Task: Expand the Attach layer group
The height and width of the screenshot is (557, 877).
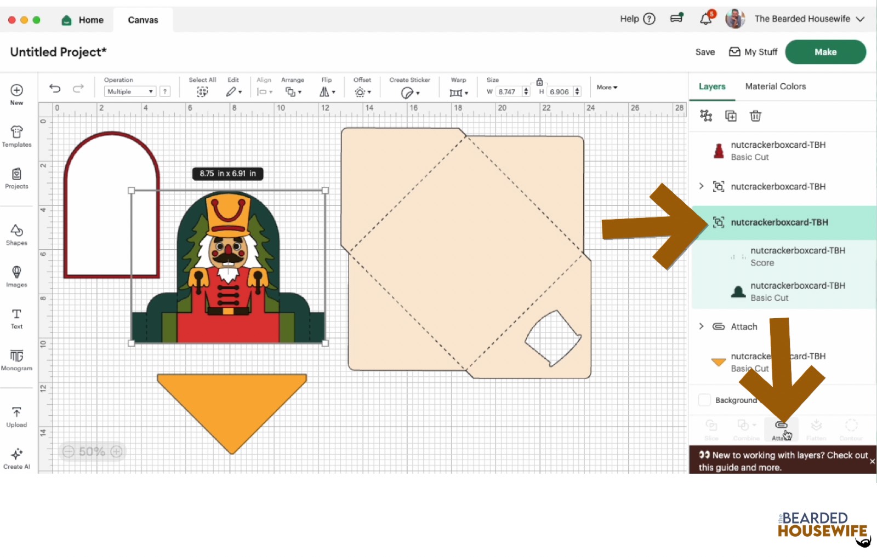Action: tap(701, 326)
